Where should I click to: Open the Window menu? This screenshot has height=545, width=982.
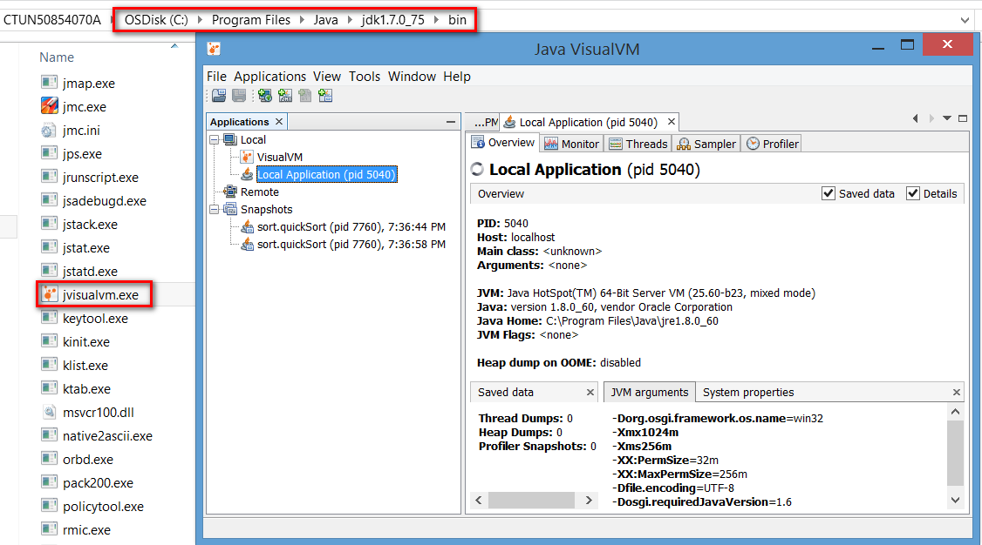tap(412, 77)
